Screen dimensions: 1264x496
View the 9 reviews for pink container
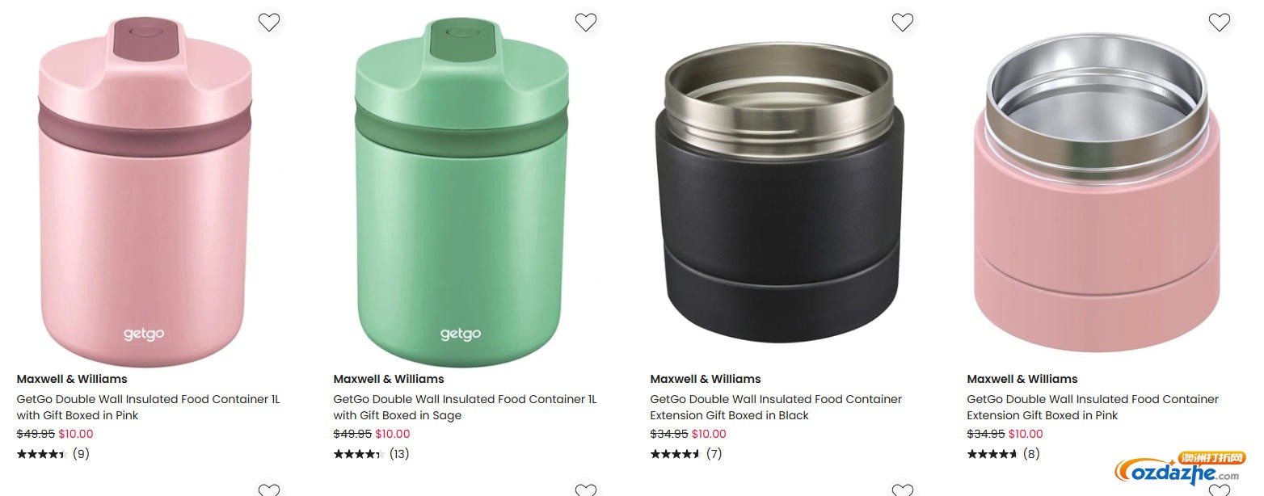click(x=81, y=454)
